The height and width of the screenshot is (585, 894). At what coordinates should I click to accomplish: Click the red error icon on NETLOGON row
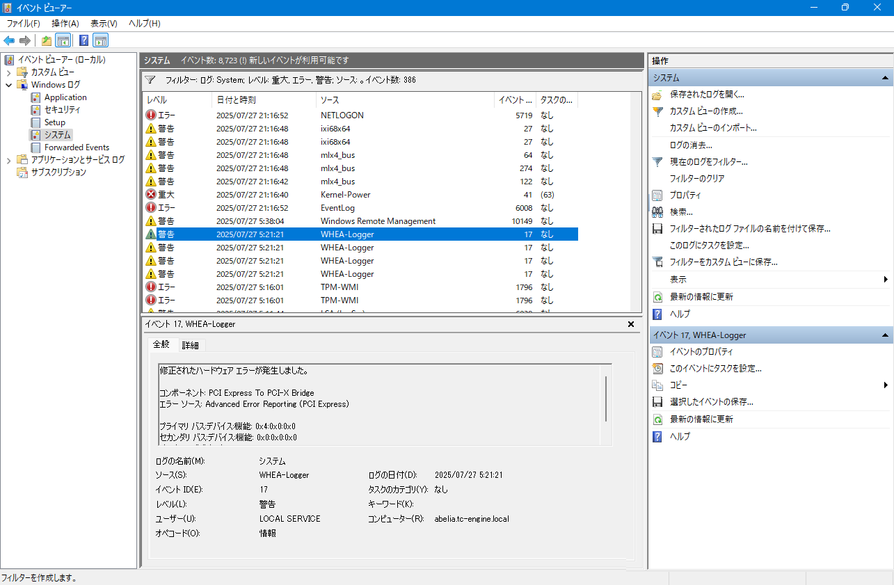pos(151,115)
